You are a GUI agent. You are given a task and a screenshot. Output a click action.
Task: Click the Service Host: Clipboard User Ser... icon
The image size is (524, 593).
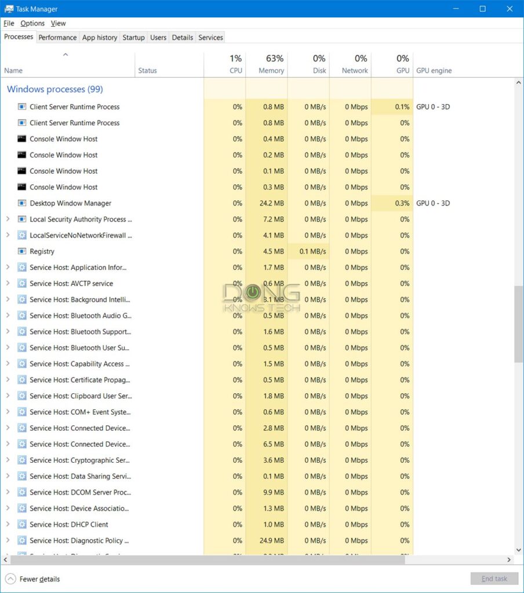22,396
